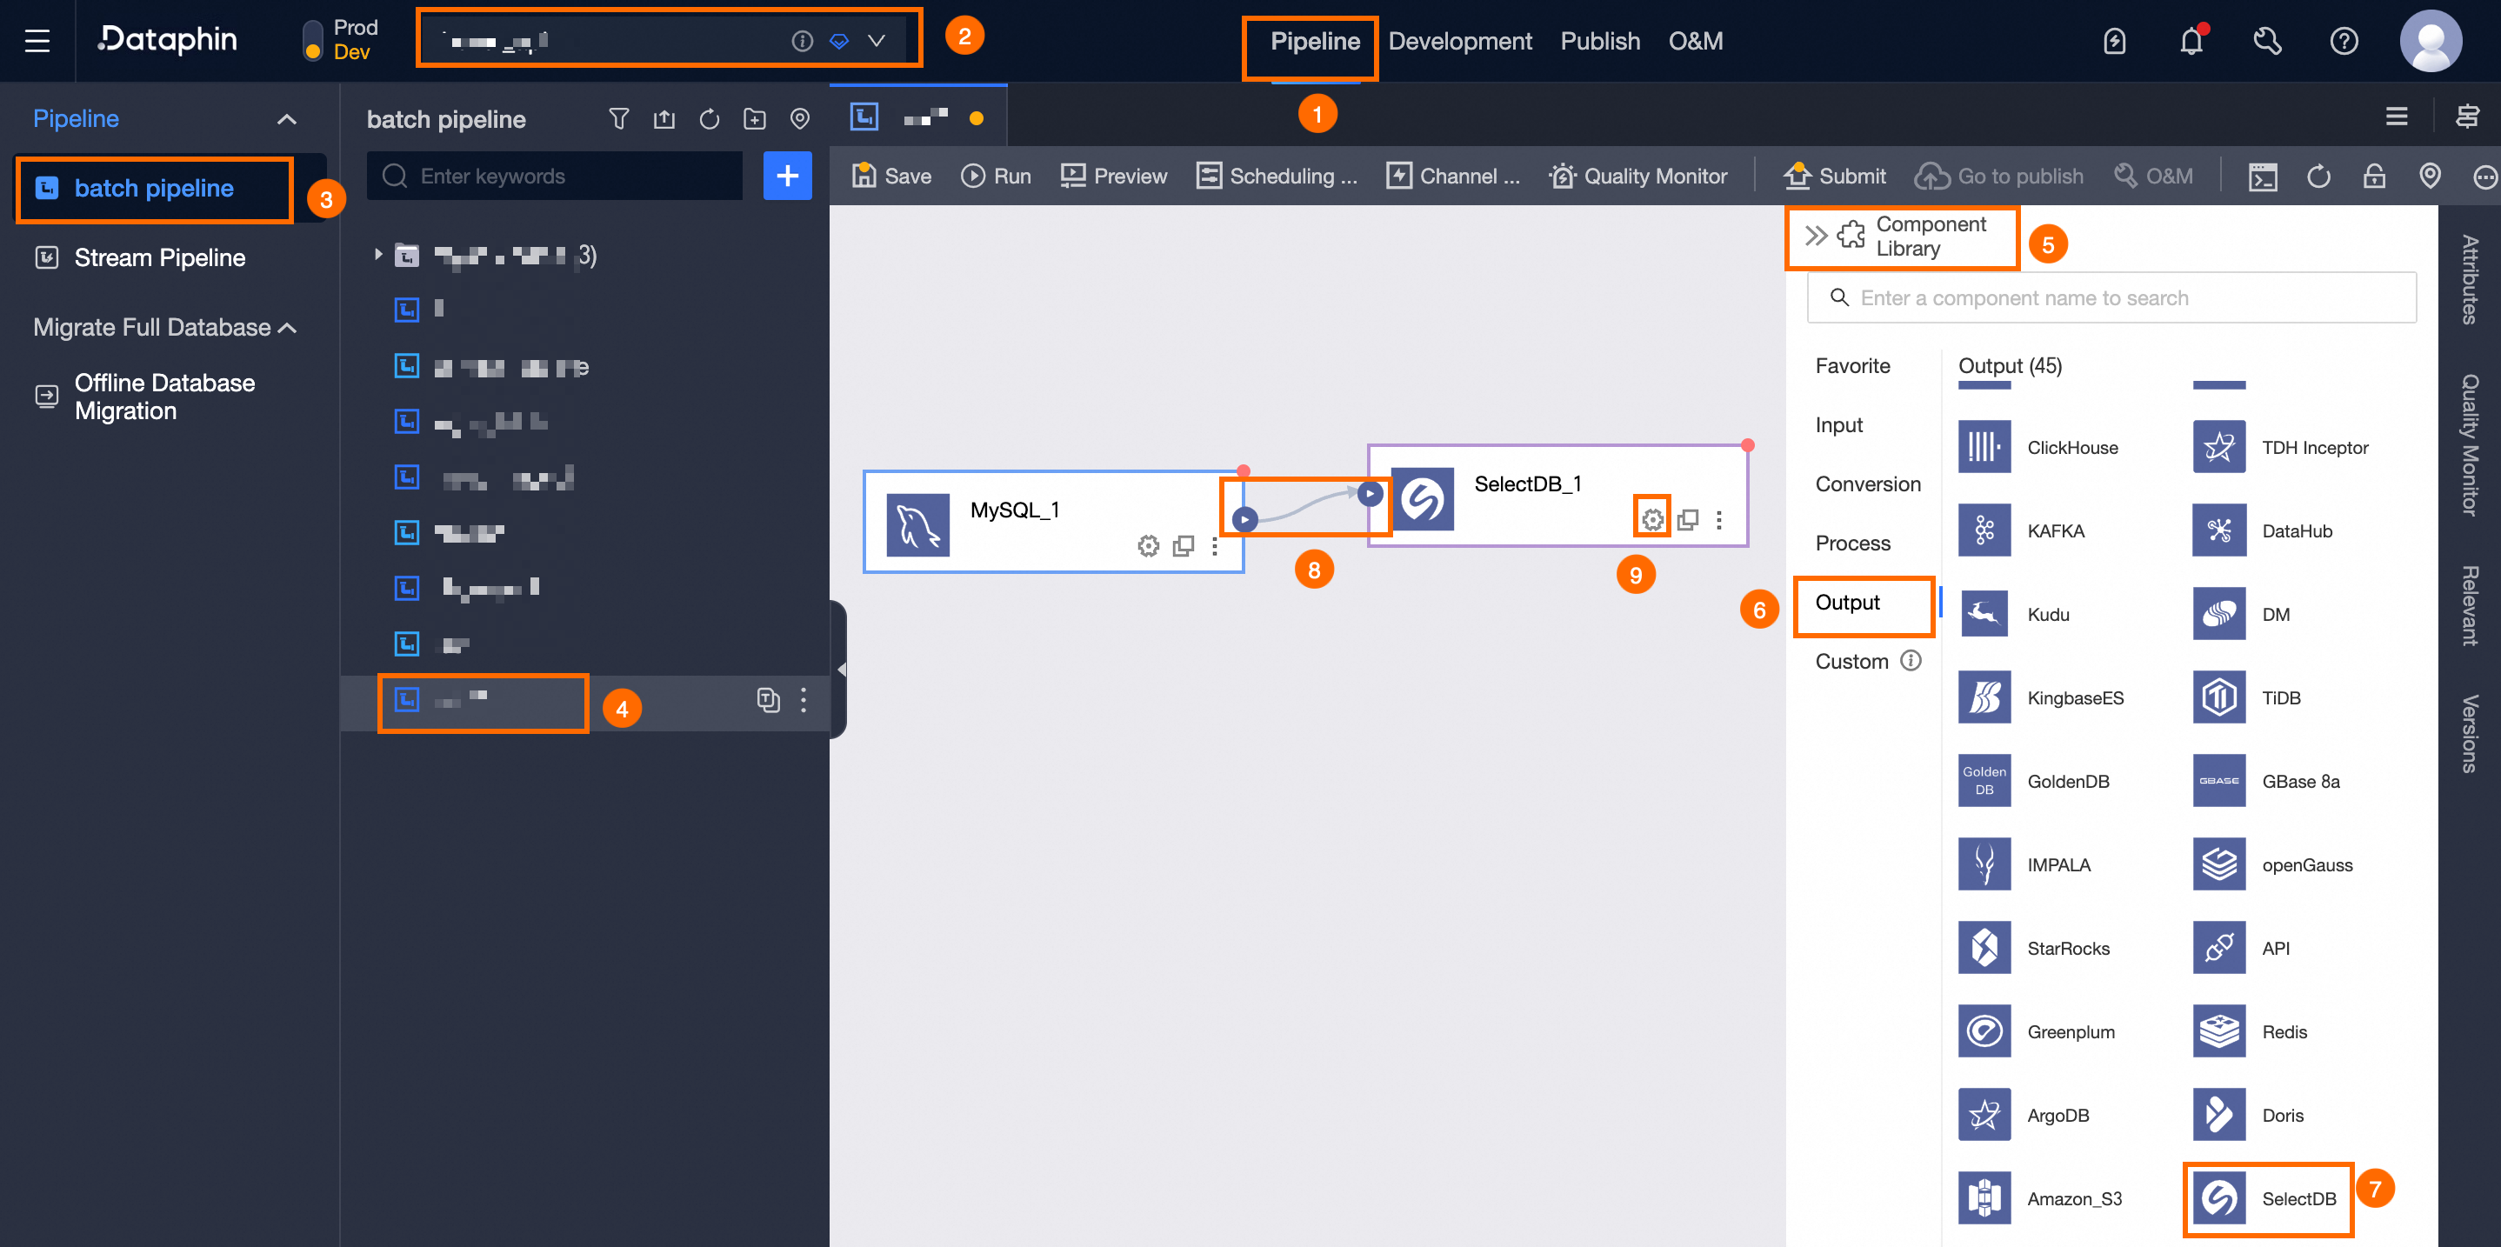Toggle the Prod/Dev environment switch
The width and height of the screenshot is (2501, 1247).
(x=313, y=41)
